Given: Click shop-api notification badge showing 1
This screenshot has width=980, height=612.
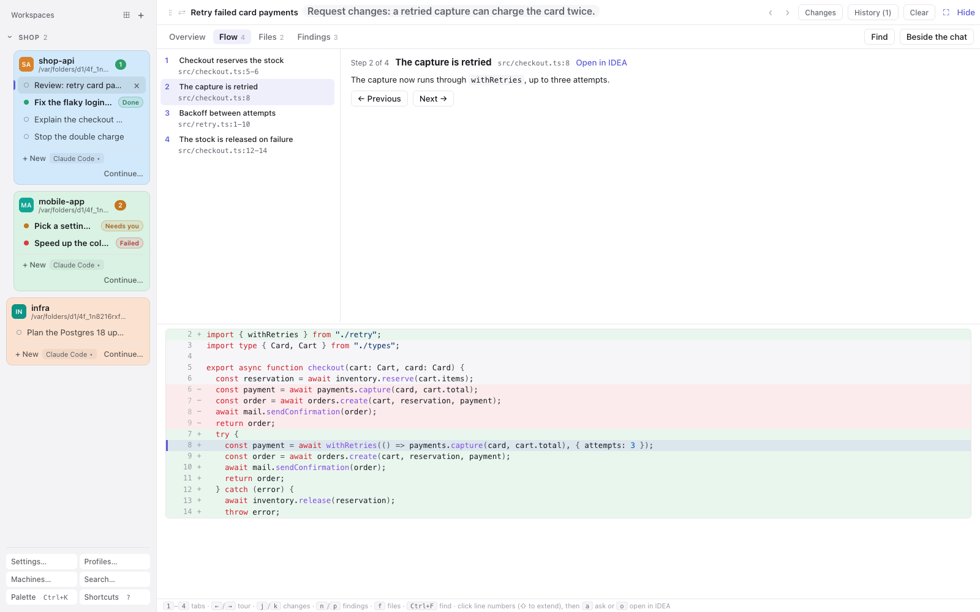Looking at the screenshot, I should 121,64.
